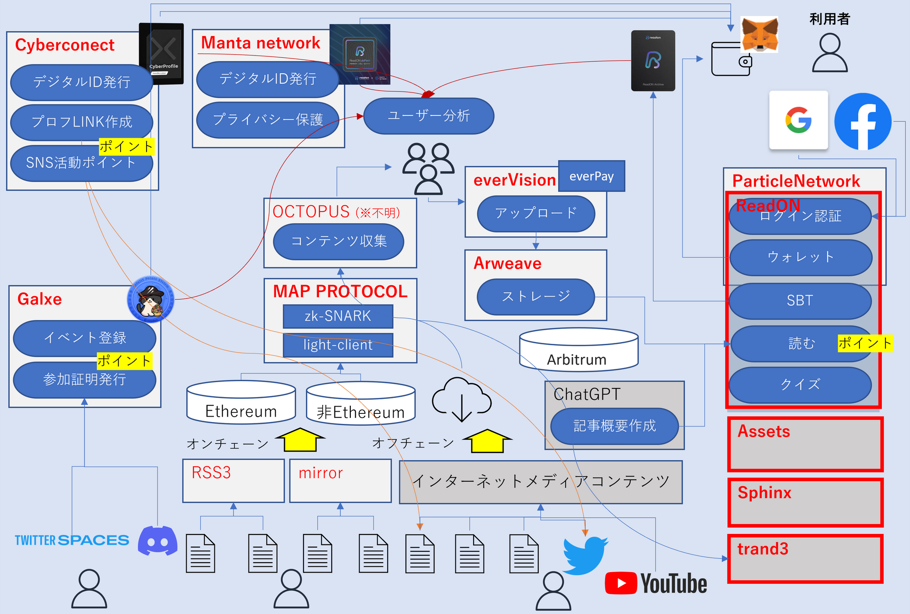Click the Google logo icon
Viewport: 910px width, 614px height.
tap(798, 120)
